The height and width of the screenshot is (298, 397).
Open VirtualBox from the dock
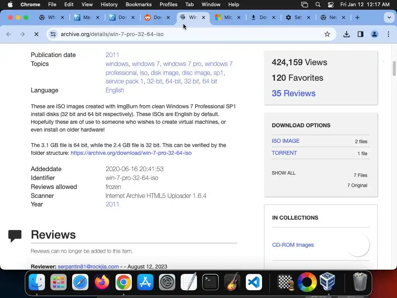[327, 282]
